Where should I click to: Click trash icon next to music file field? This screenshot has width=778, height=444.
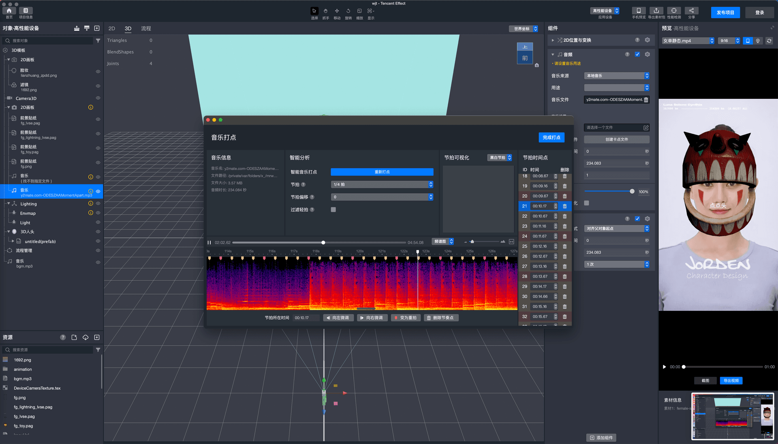tap(646, 100)
